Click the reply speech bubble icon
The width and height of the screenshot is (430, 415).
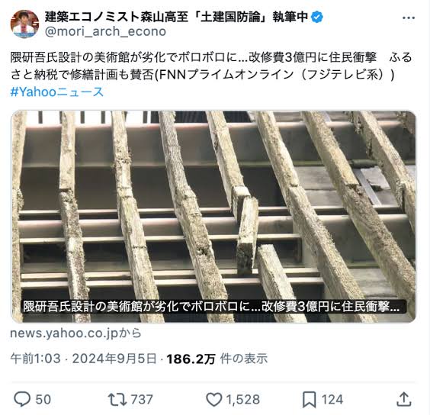pyautogui.click(x=22, y=399)
